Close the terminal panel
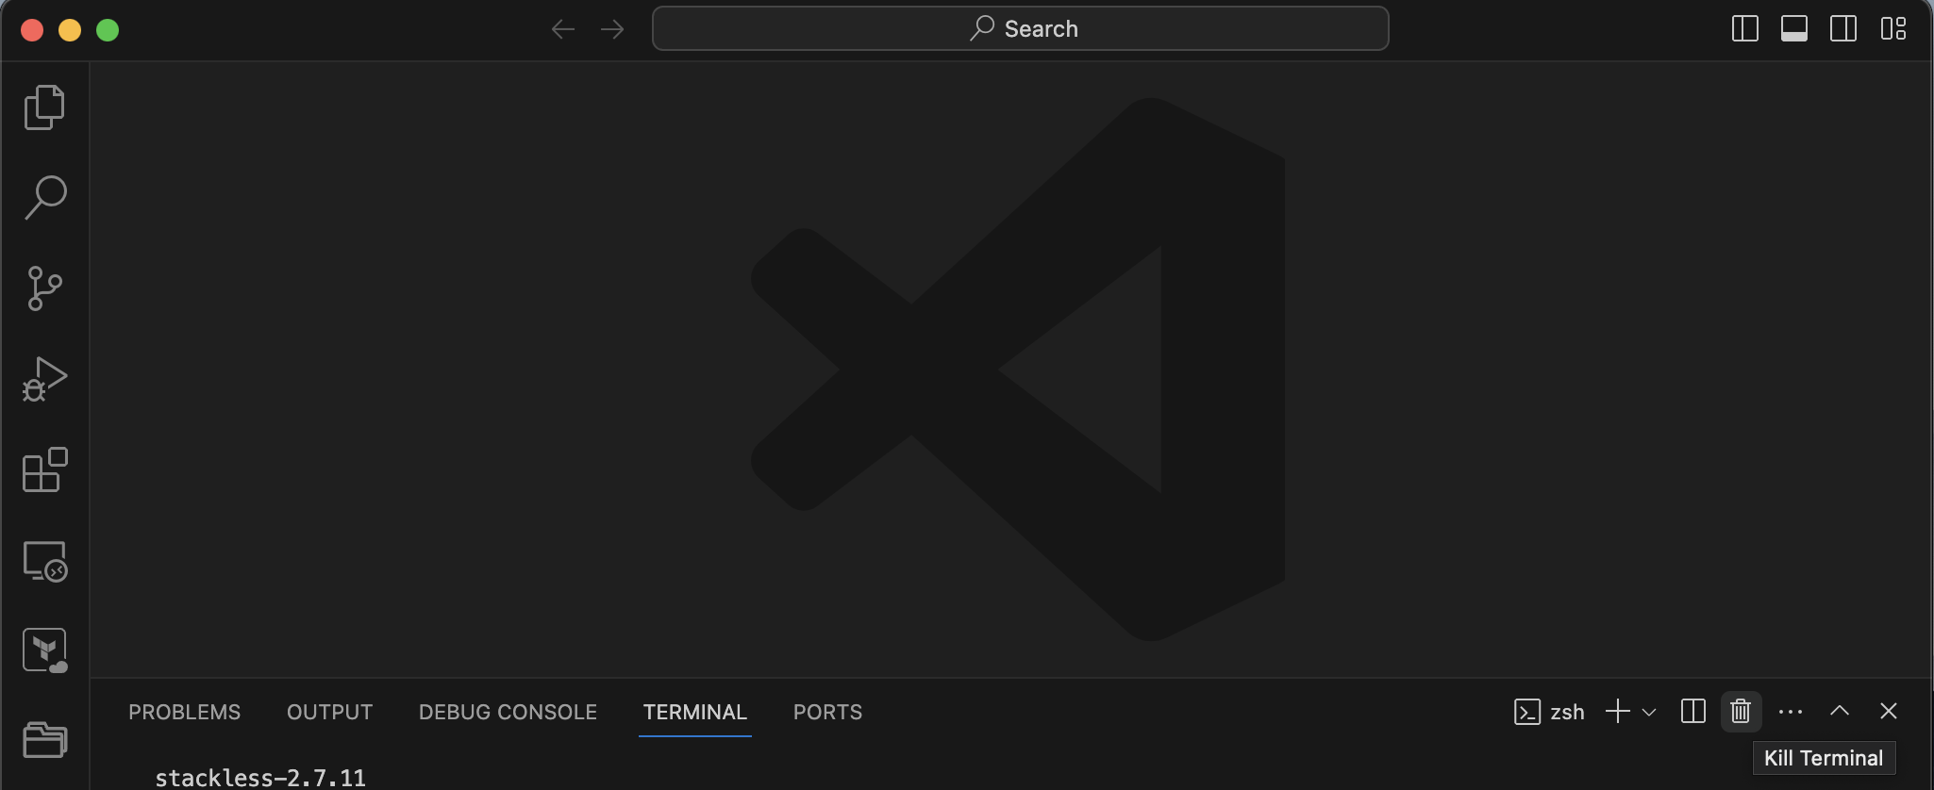1934x790 pixels. coord(1888,711)
